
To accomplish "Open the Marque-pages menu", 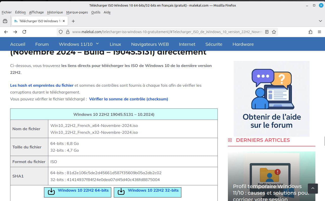I will (77, 12).
